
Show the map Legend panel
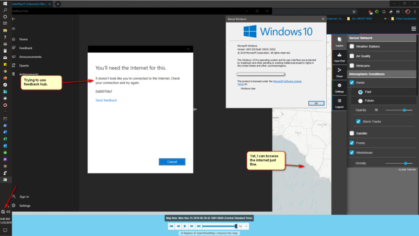tap(339, 103)
